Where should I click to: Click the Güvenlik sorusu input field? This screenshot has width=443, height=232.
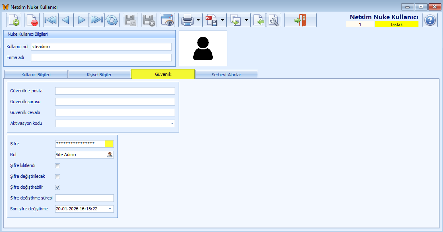point(115,102)
